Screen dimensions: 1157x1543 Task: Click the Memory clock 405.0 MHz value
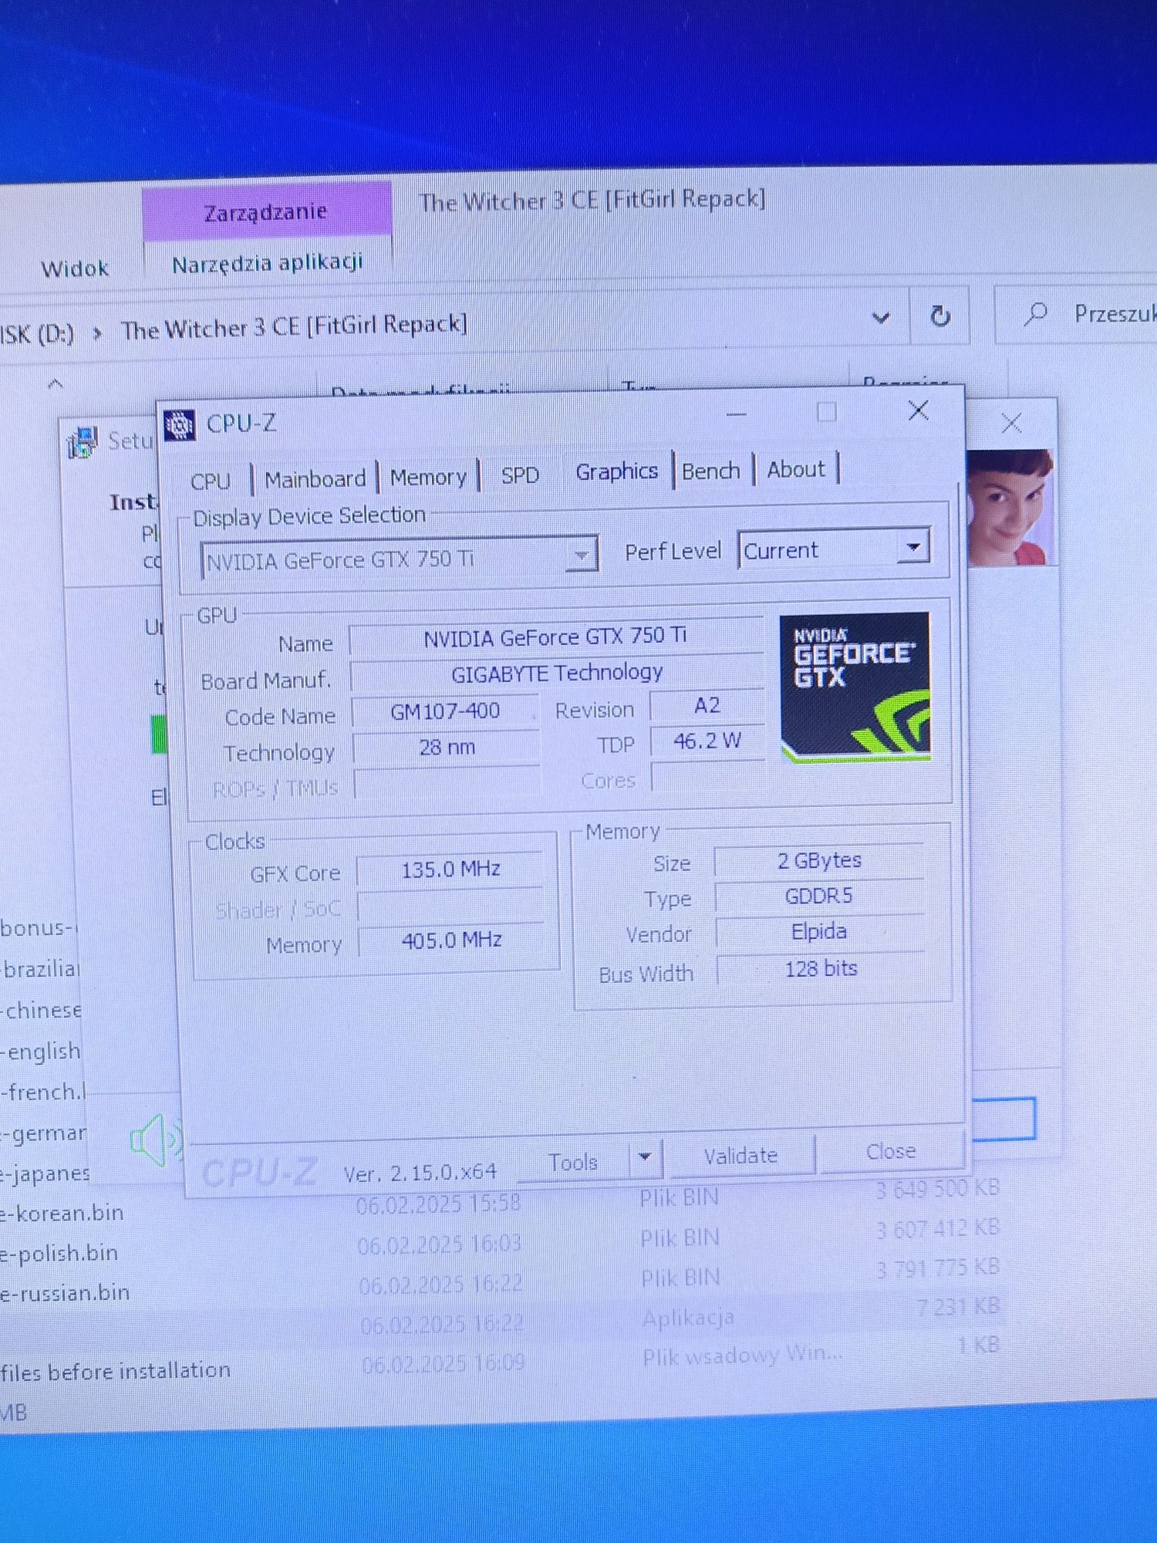(451, 940)
